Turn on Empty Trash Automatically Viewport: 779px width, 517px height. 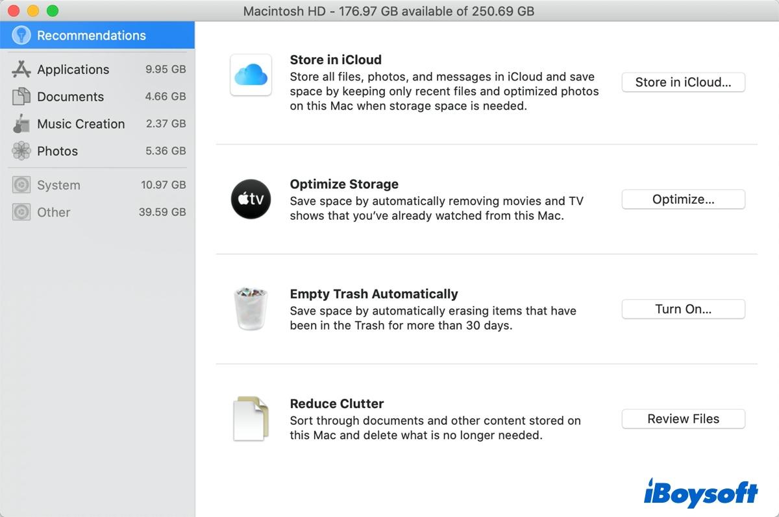683,309
